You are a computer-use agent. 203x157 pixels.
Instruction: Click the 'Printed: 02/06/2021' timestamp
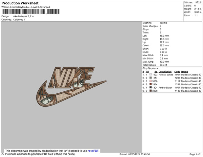coord(135,154)
